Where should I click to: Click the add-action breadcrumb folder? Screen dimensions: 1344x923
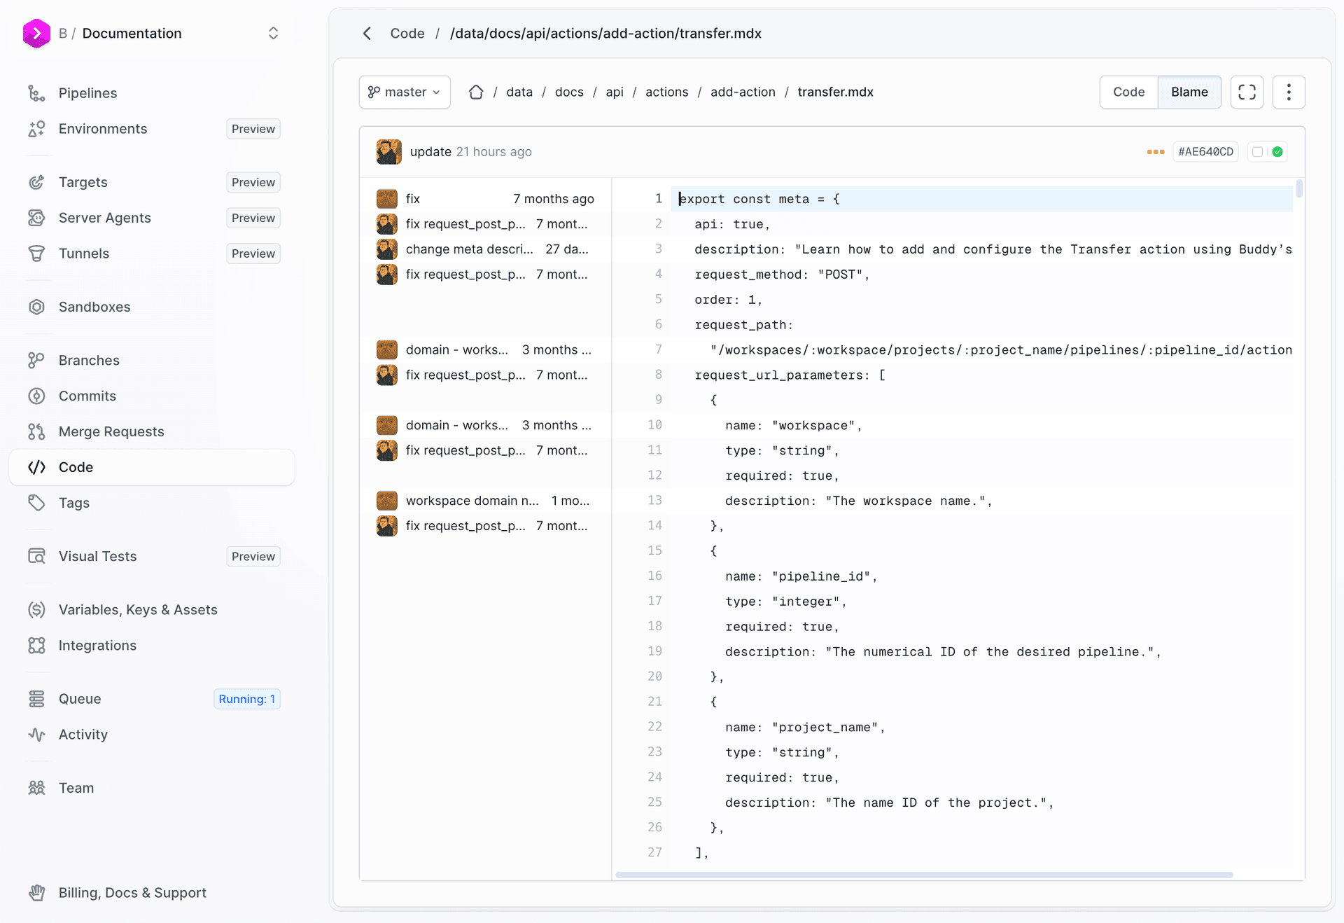(x=743, y=92)
